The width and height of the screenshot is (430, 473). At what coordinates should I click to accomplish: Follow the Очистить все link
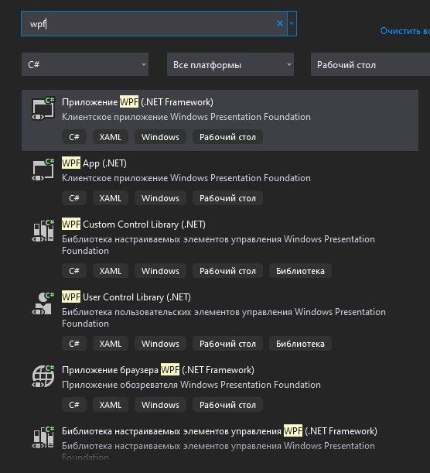tap(404, 31)
